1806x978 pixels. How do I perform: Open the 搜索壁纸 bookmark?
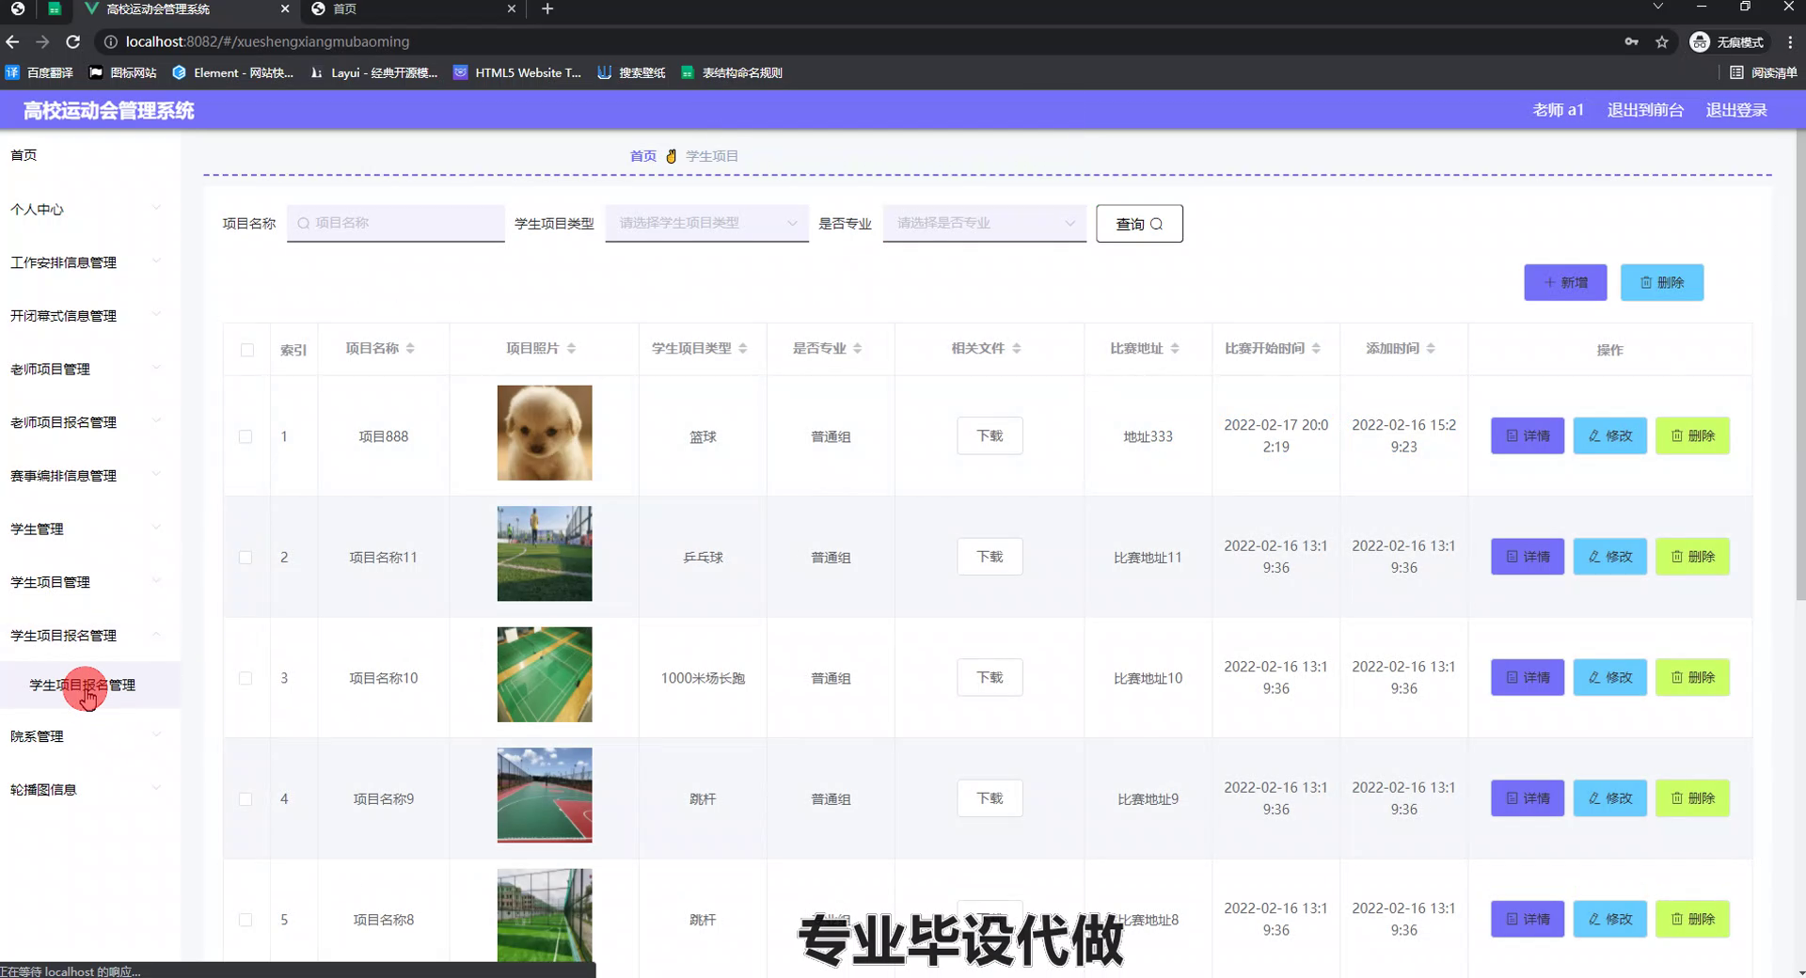[x=631, y=72]
